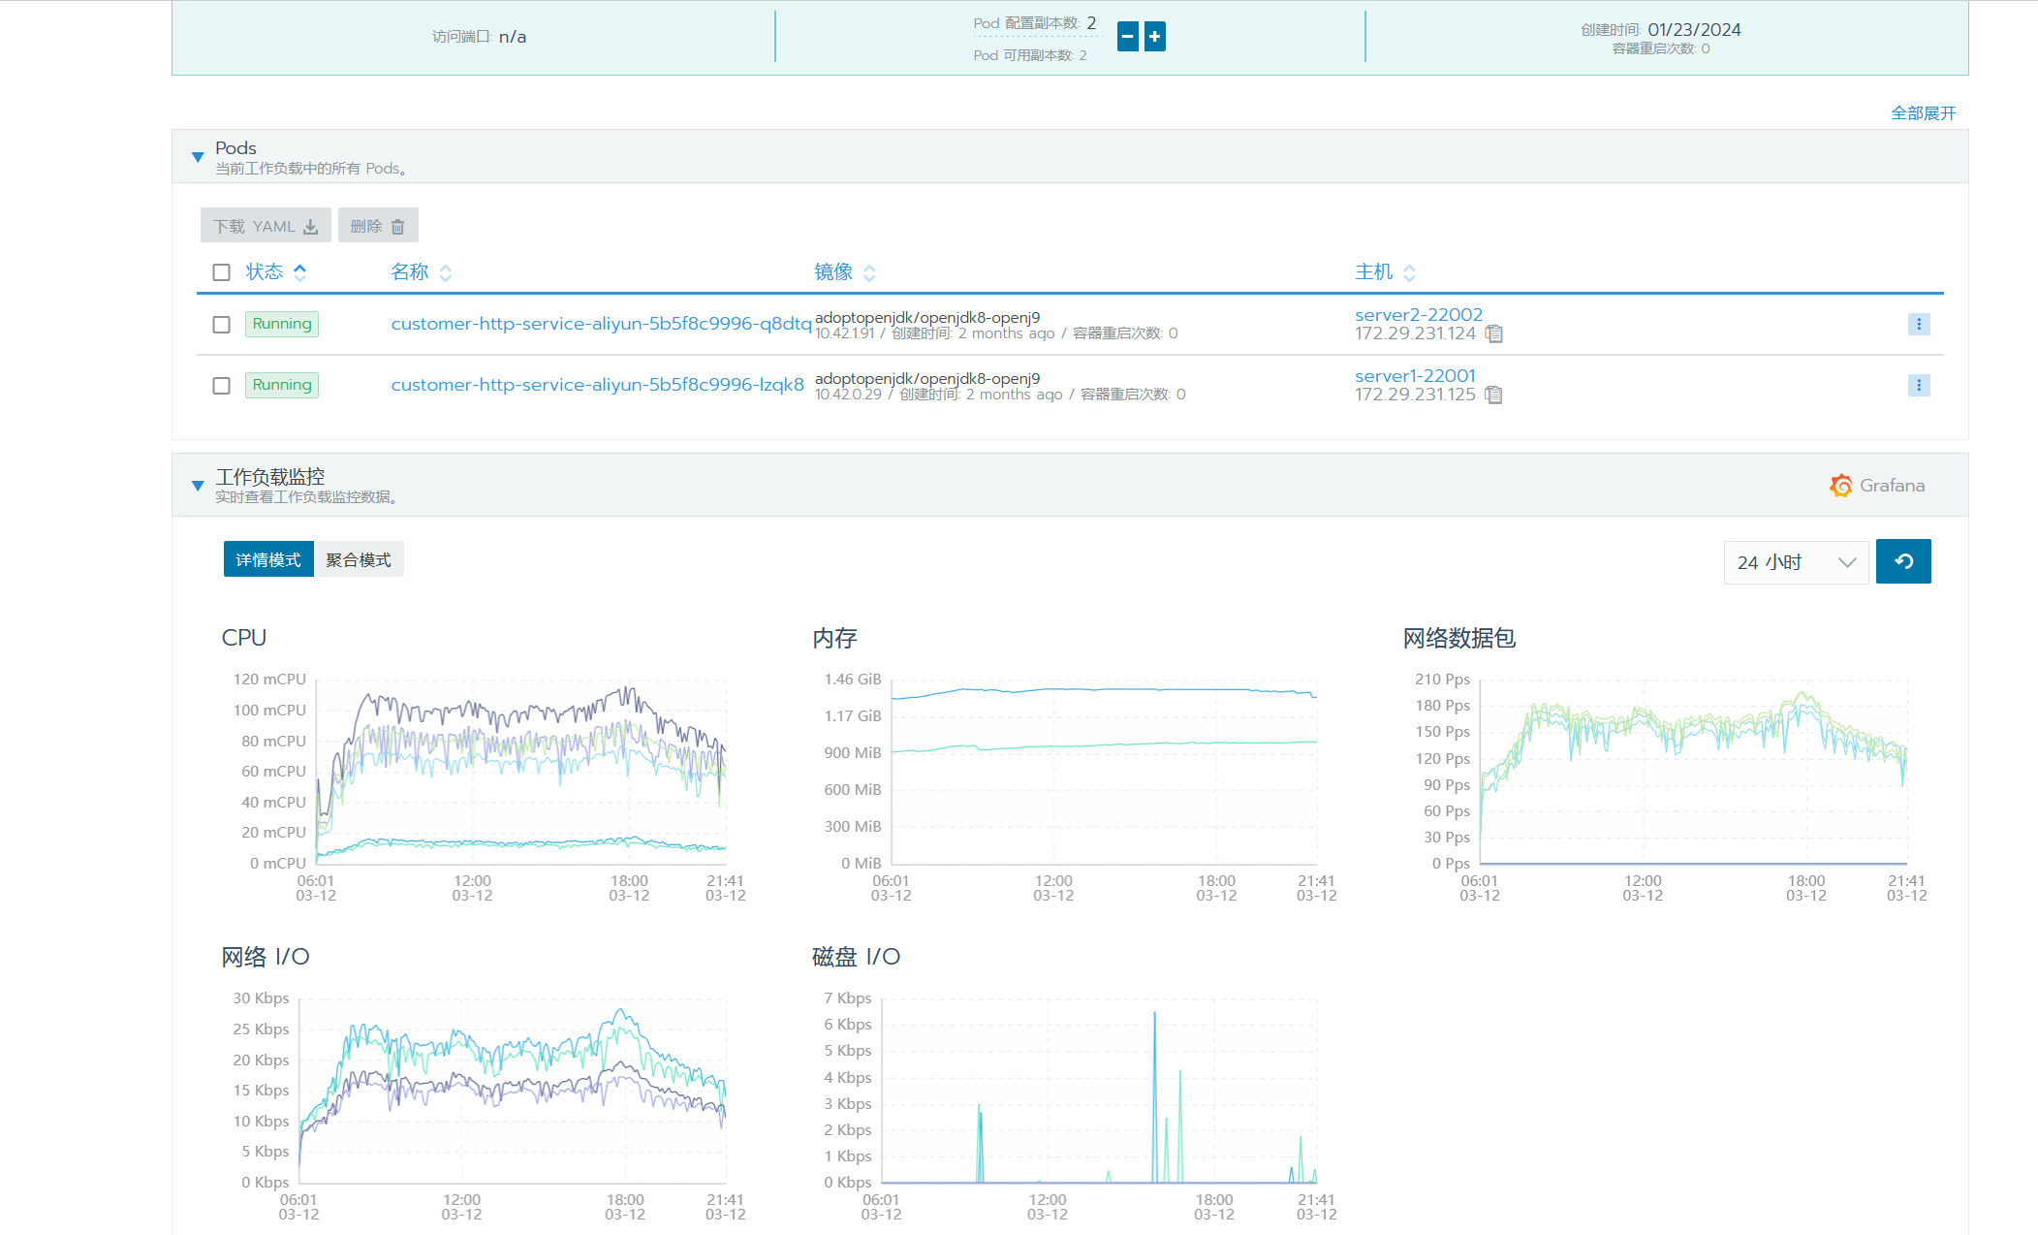The height and width of the screenshot is (1235, 2038).
Task: Sort pods by 主机 column
Action: (x=1385, y=272)
